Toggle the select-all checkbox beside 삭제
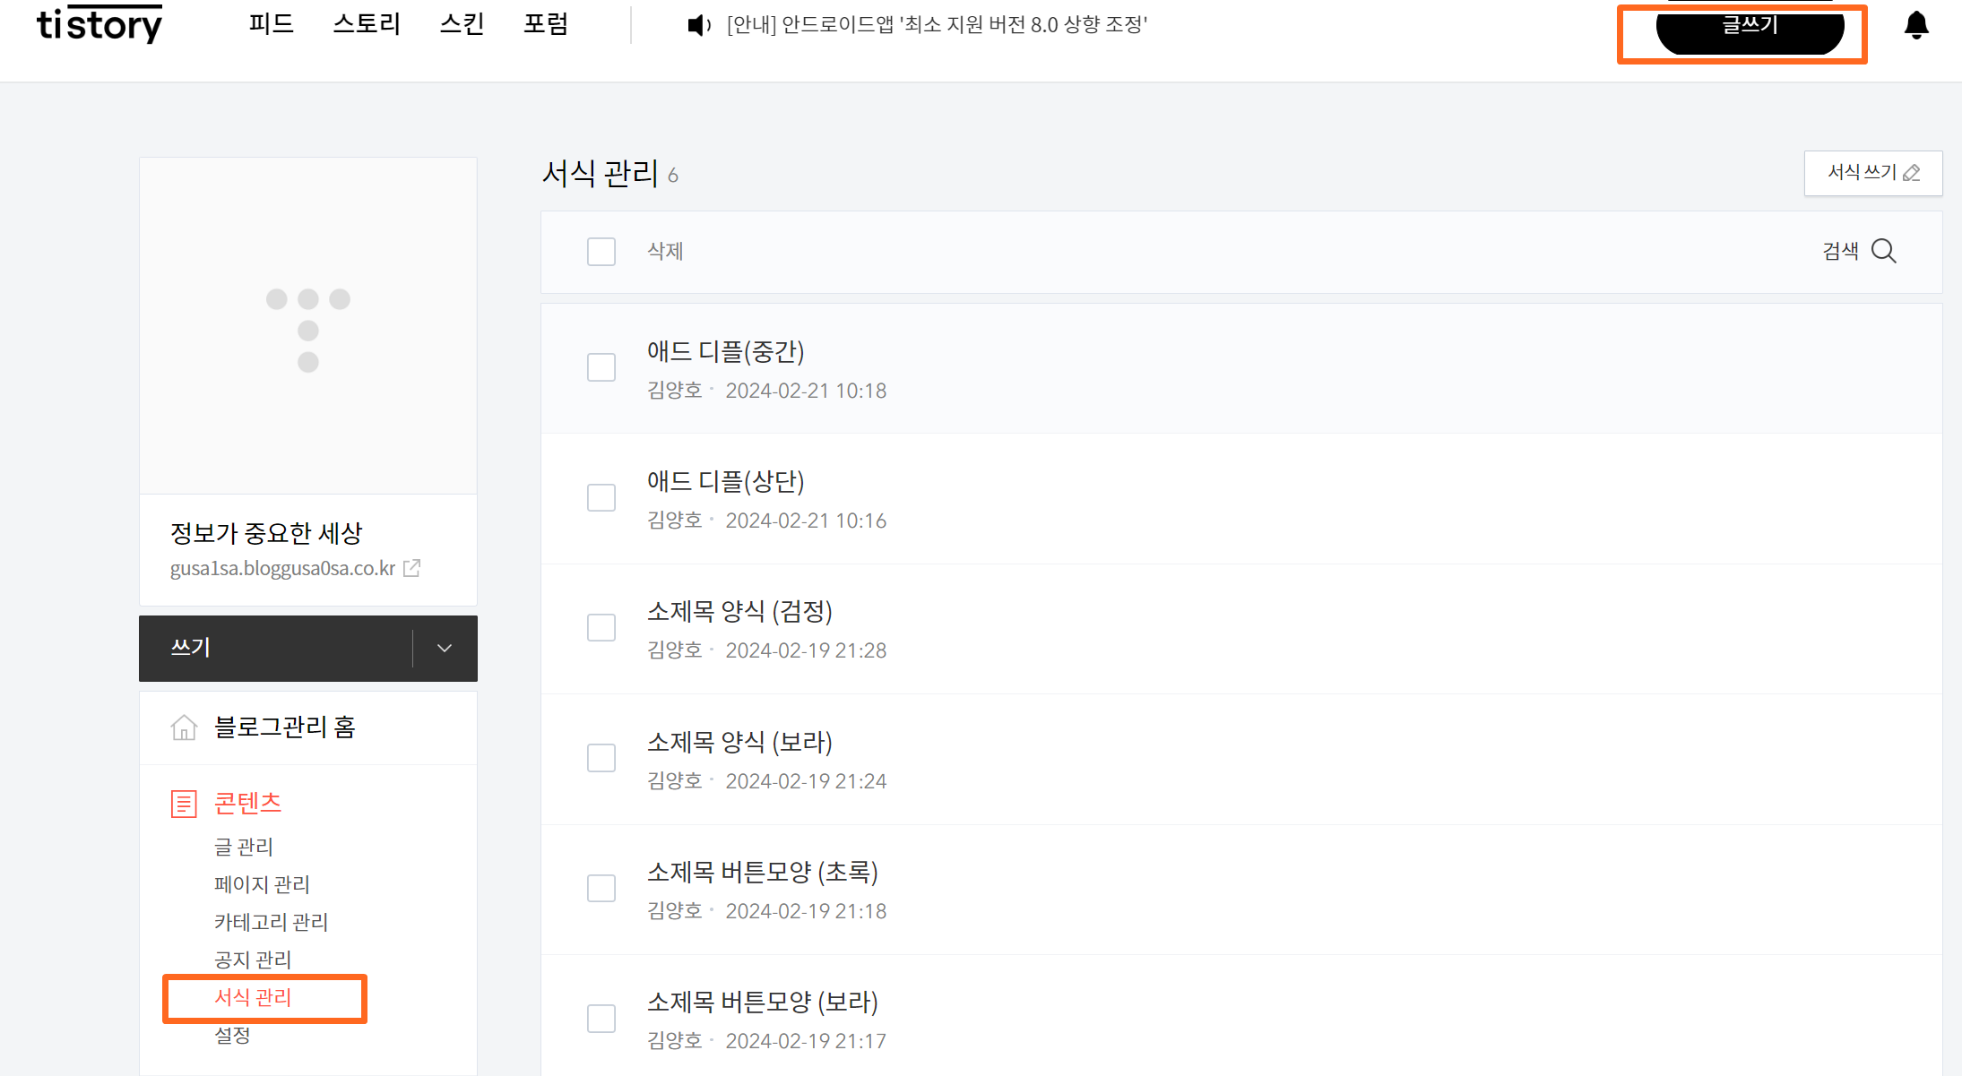 601,252
